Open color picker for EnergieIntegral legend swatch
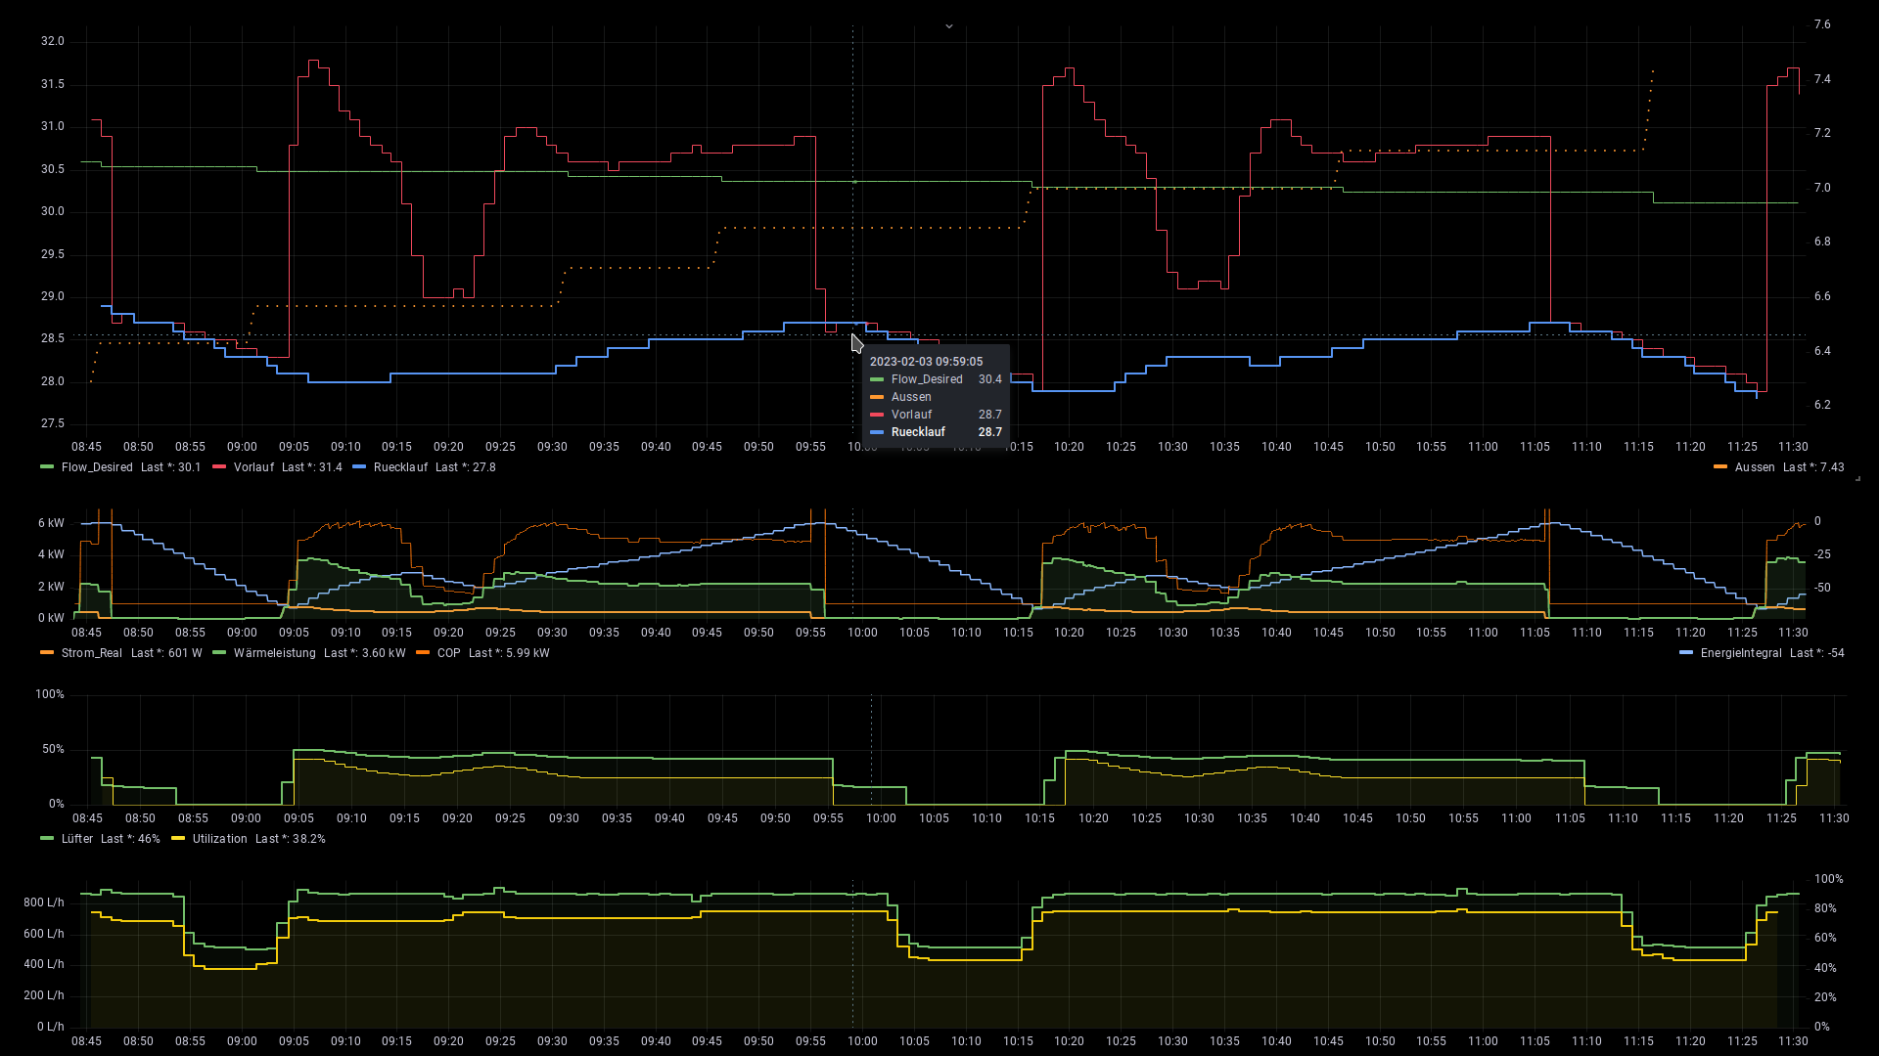The height and width of the screenshot is (1056, 1879). pos(1686,653)
